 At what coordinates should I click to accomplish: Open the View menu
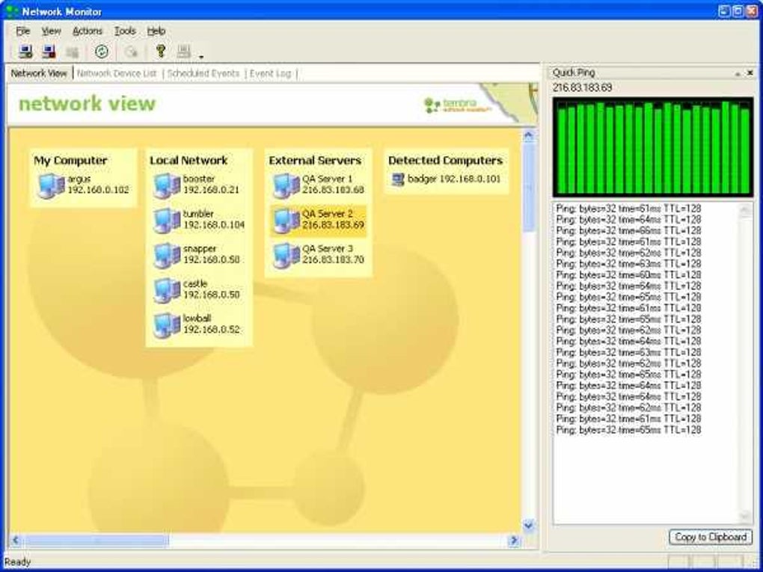[x=51, y=31]
